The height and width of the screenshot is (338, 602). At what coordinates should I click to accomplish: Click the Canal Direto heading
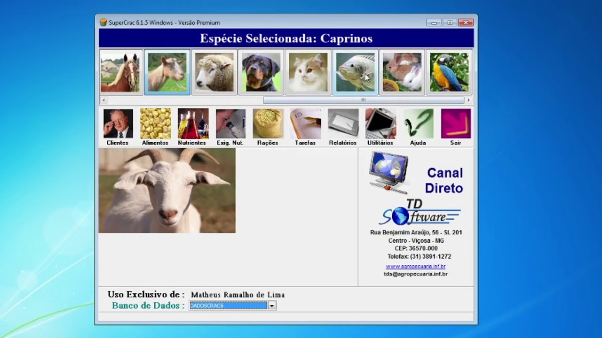click(444, 180)
